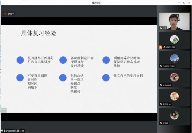
Task: Select the green plant avatar participant
Action: [x=174, y=39]
